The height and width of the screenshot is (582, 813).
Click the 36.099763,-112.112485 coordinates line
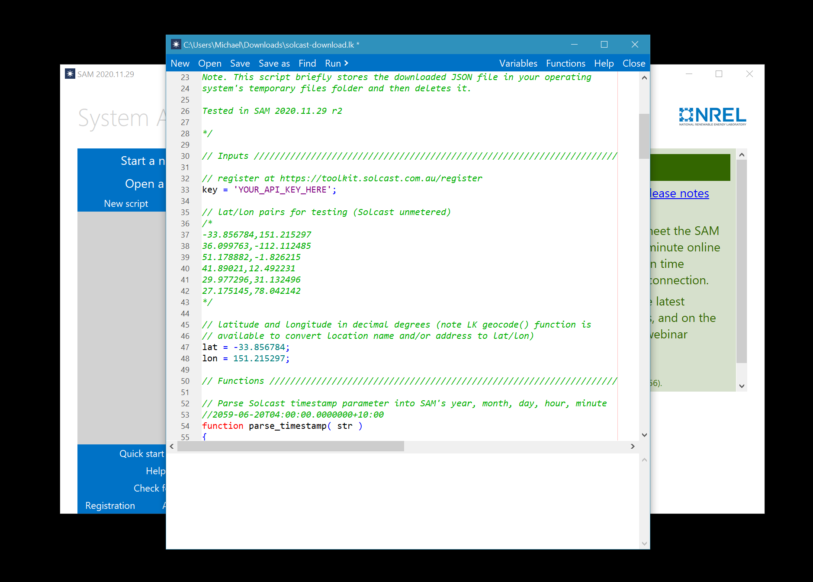(257, 246)
